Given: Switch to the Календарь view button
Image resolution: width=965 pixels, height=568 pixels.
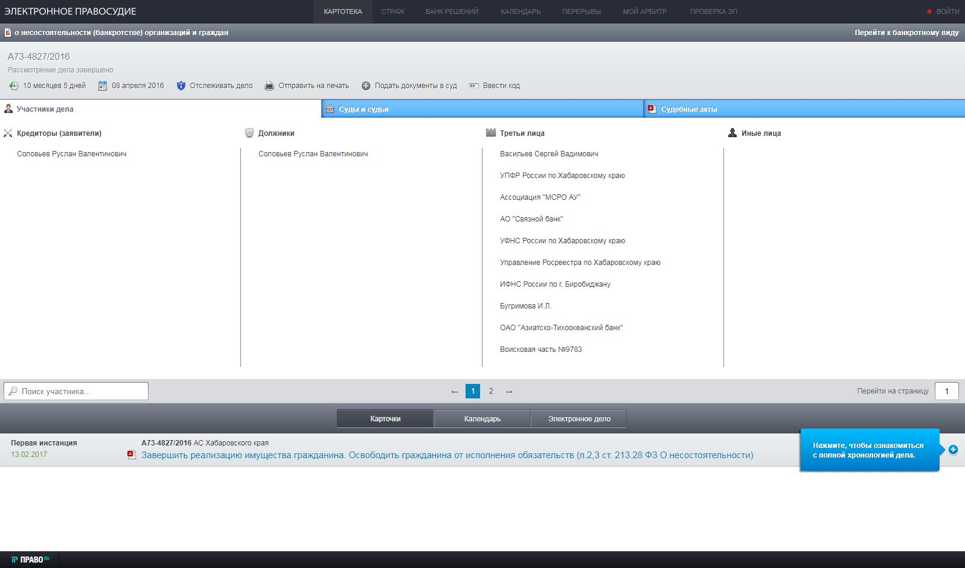Looking at the screenshot, I should 482,418.
